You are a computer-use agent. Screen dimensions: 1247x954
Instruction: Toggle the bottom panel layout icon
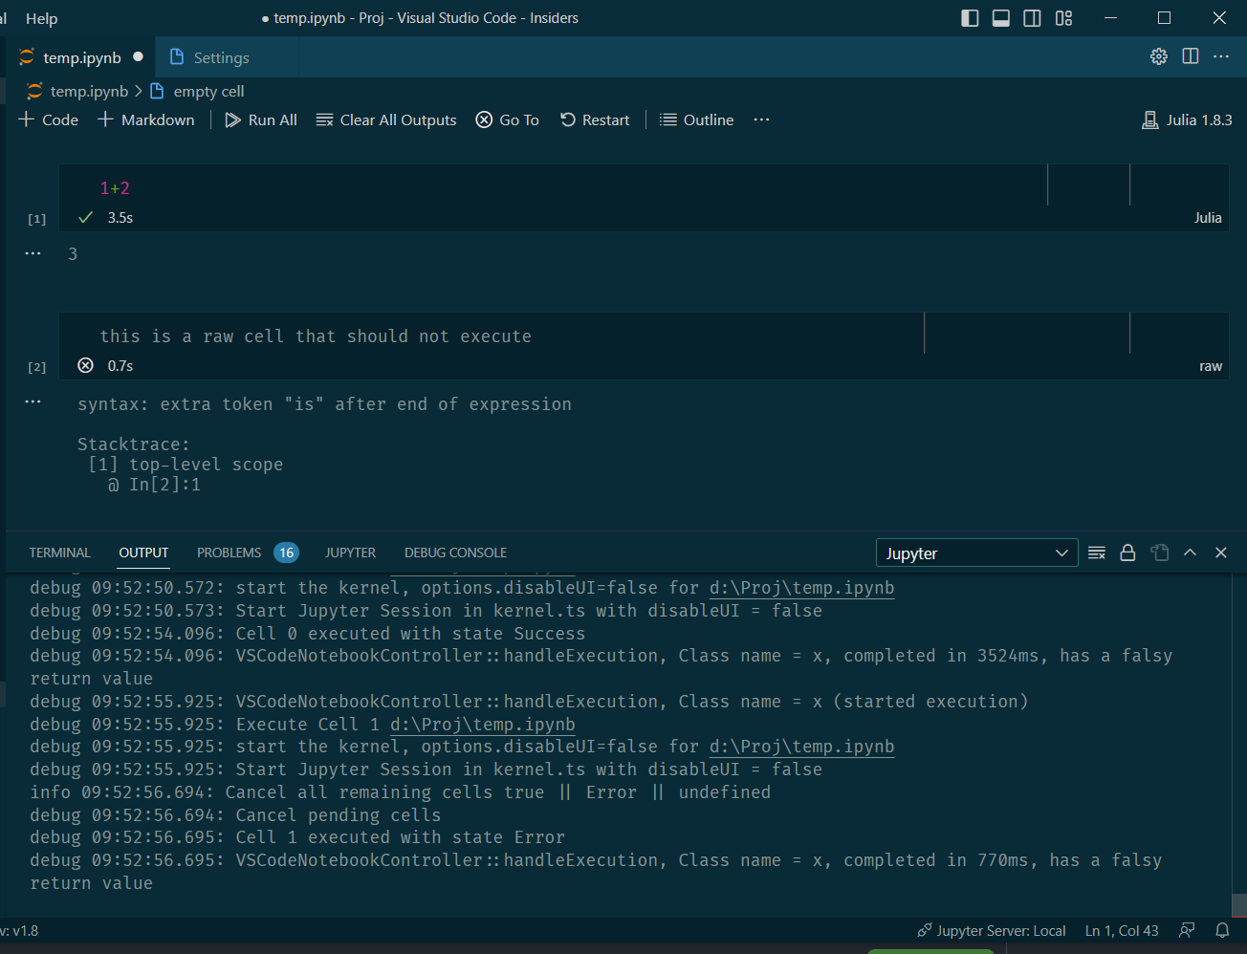pos(1001,18)
